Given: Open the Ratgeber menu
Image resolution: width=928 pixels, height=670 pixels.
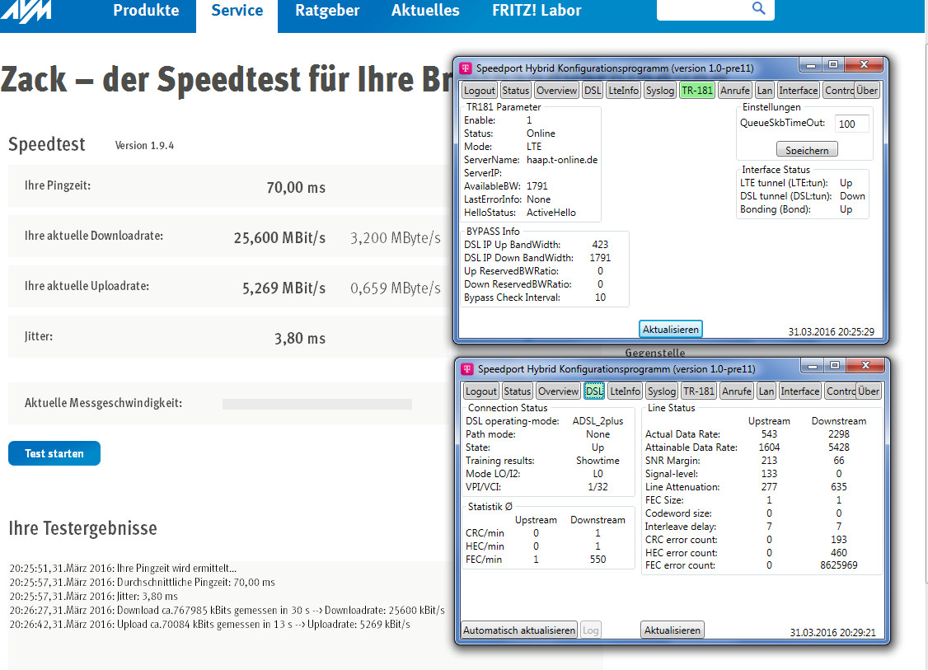Looking at the screenshot, I should 327,10.
